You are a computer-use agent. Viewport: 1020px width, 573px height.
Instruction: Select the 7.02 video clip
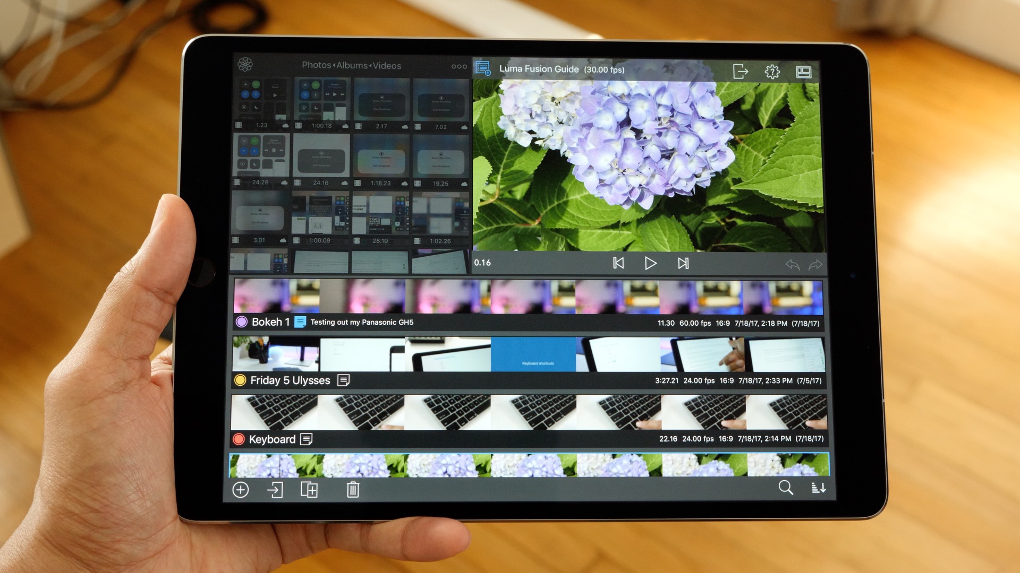coord(441,105)
